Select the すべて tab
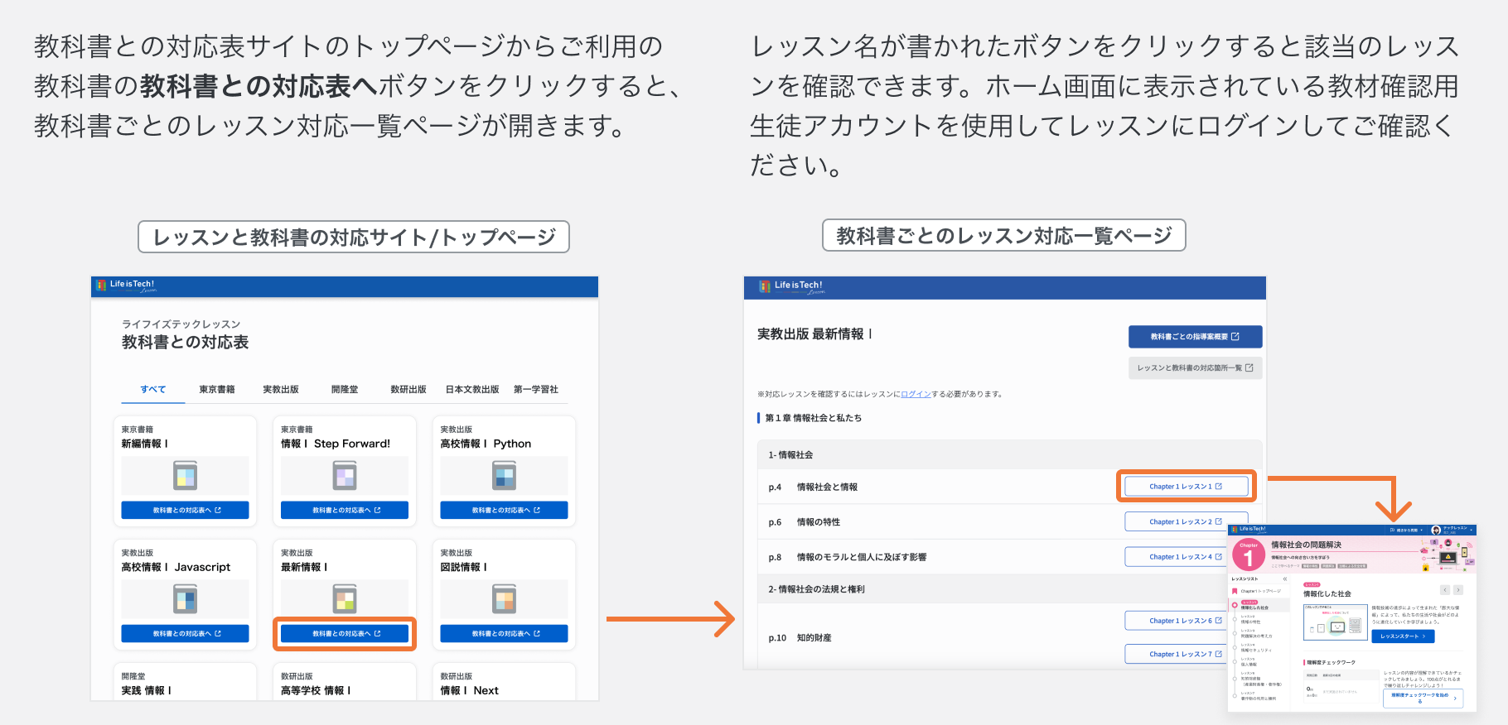The image size is (1508, 725). 153,389
